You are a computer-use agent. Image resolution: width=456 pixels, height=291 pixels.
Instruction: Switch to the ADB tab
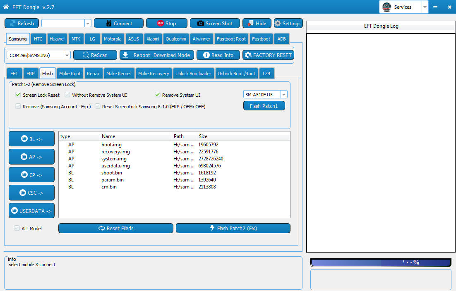click(281, 39)
